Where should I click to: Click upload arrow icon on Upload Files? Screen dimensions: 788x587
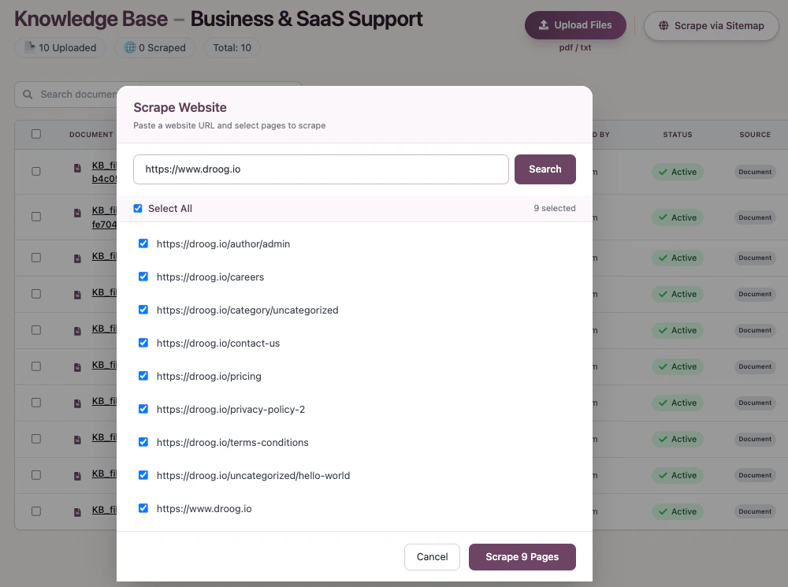[x=544, y=25]
